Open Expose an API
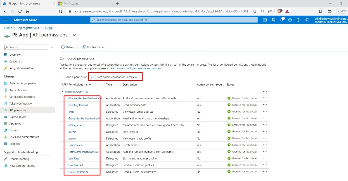The width and height of the screenshot is (348, 181). click(18, 117)
